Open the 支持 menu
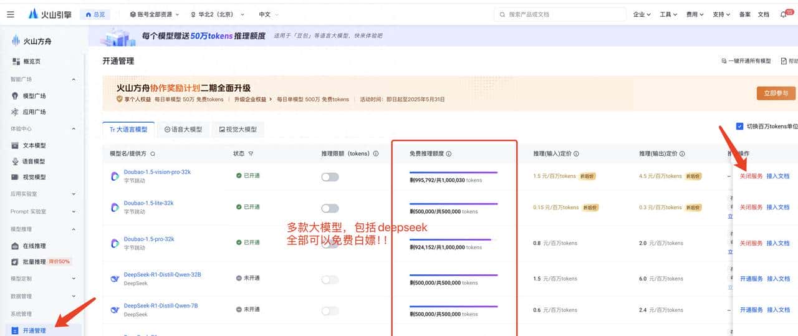This screenshot has height=336, width=798. point(721,14)
